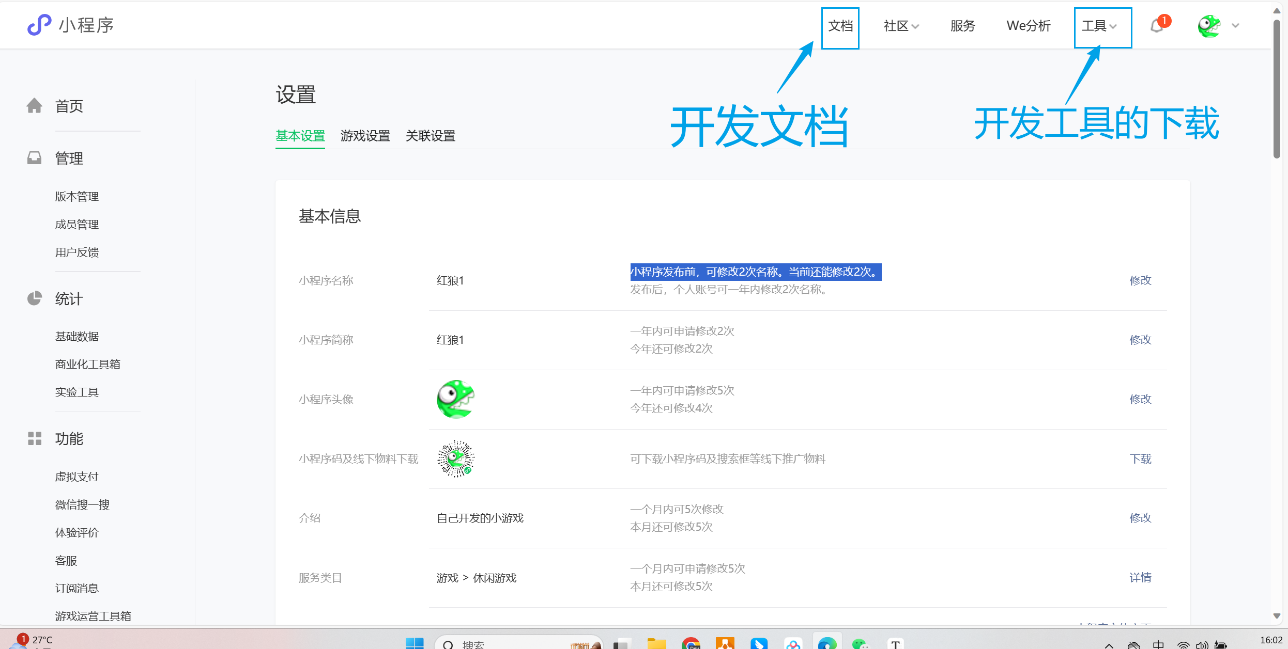Screen dimensions: 1288x649
Task: Open File Explorer folder in taskbar
Action: [x=656, y=643]
